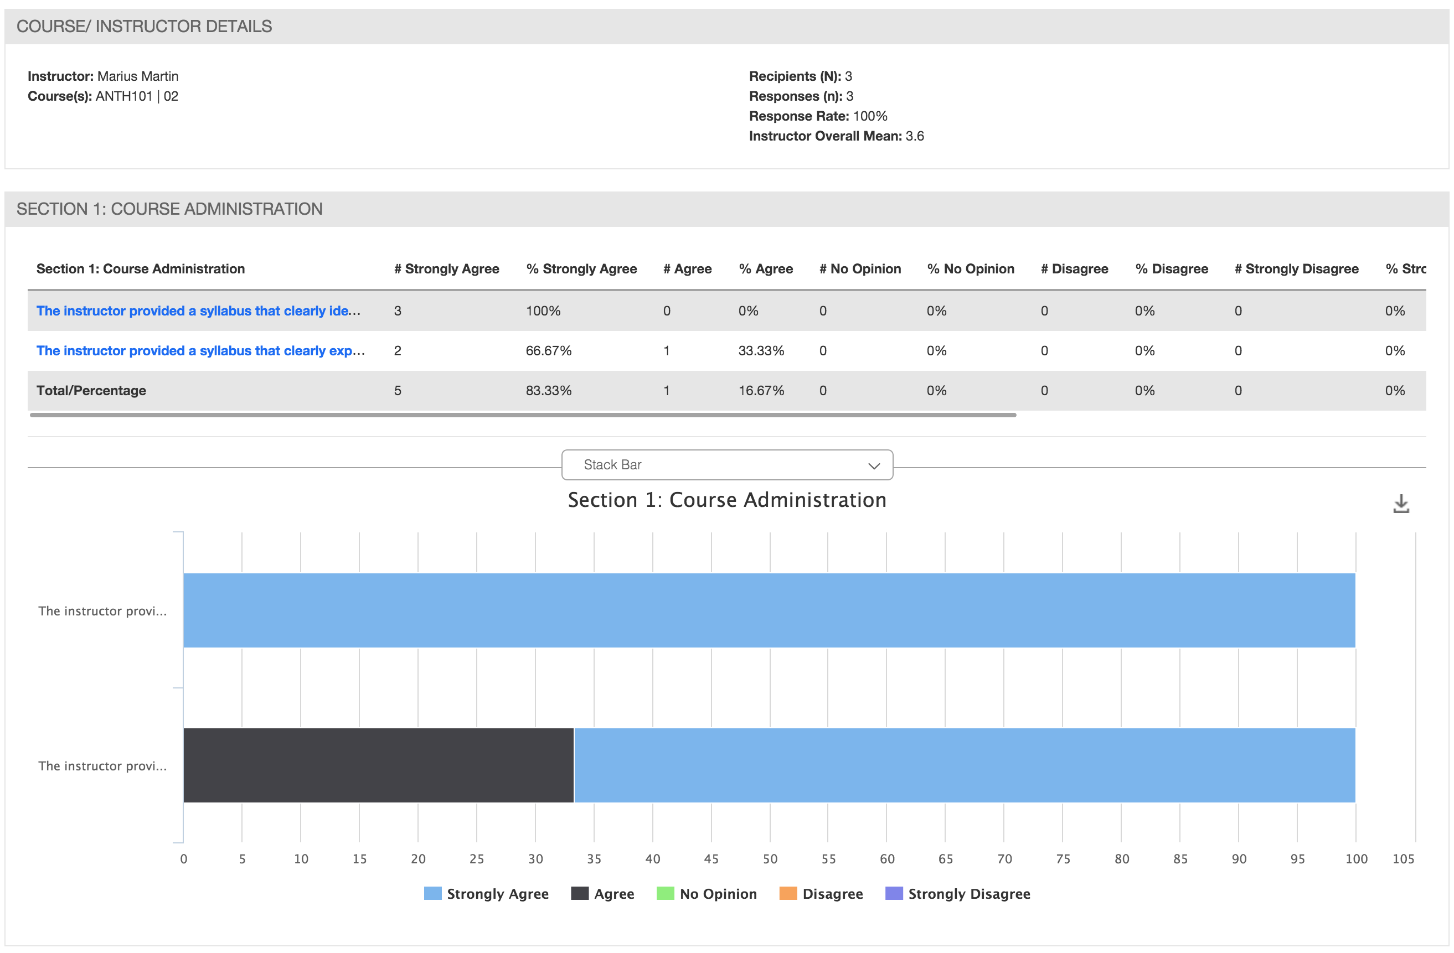Open the Stack Bar chart type dropdown
Screen dimensions: 1454x953
pyautogui.click(x=727, y=464)
